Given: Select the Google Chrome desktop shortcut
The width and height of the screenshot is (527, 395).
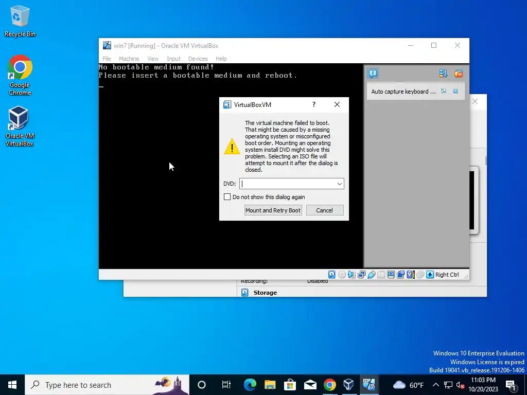Looking at the screenshot, I should pos(20,75).
